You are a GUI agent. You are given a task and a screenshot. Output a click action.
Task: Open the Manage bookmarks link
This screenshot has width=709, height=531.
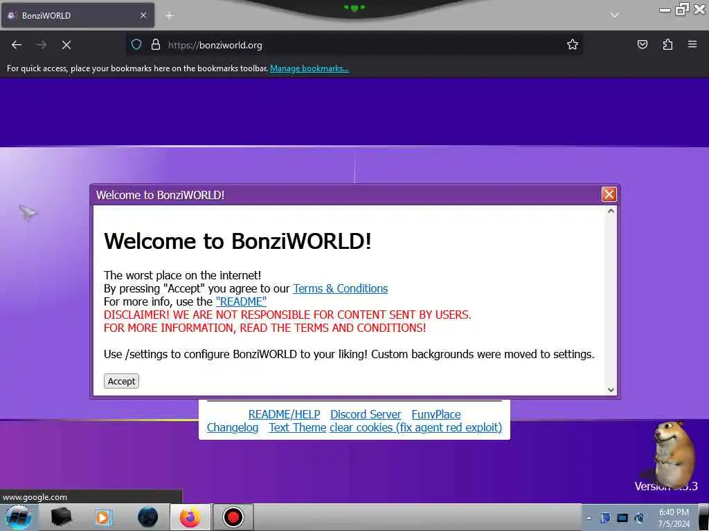[309, 68]
